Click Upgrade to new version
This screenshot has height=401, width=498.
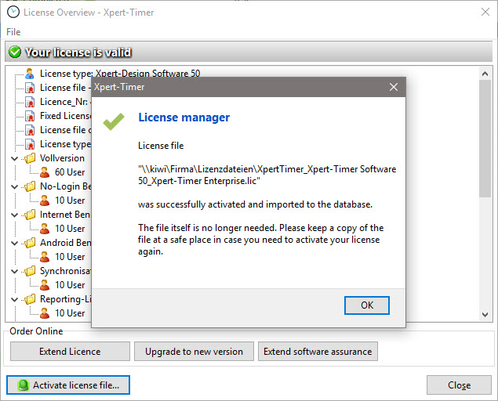[x=194, y=352]
